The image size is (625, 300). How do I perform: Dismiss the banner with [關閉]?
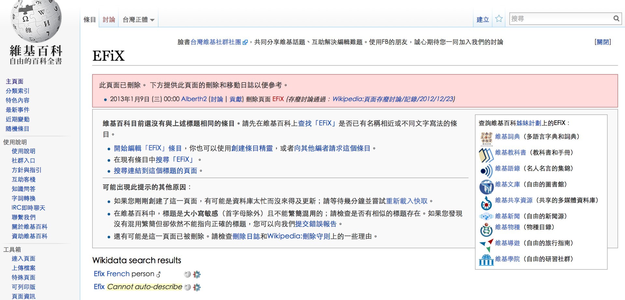coord(603,42)
